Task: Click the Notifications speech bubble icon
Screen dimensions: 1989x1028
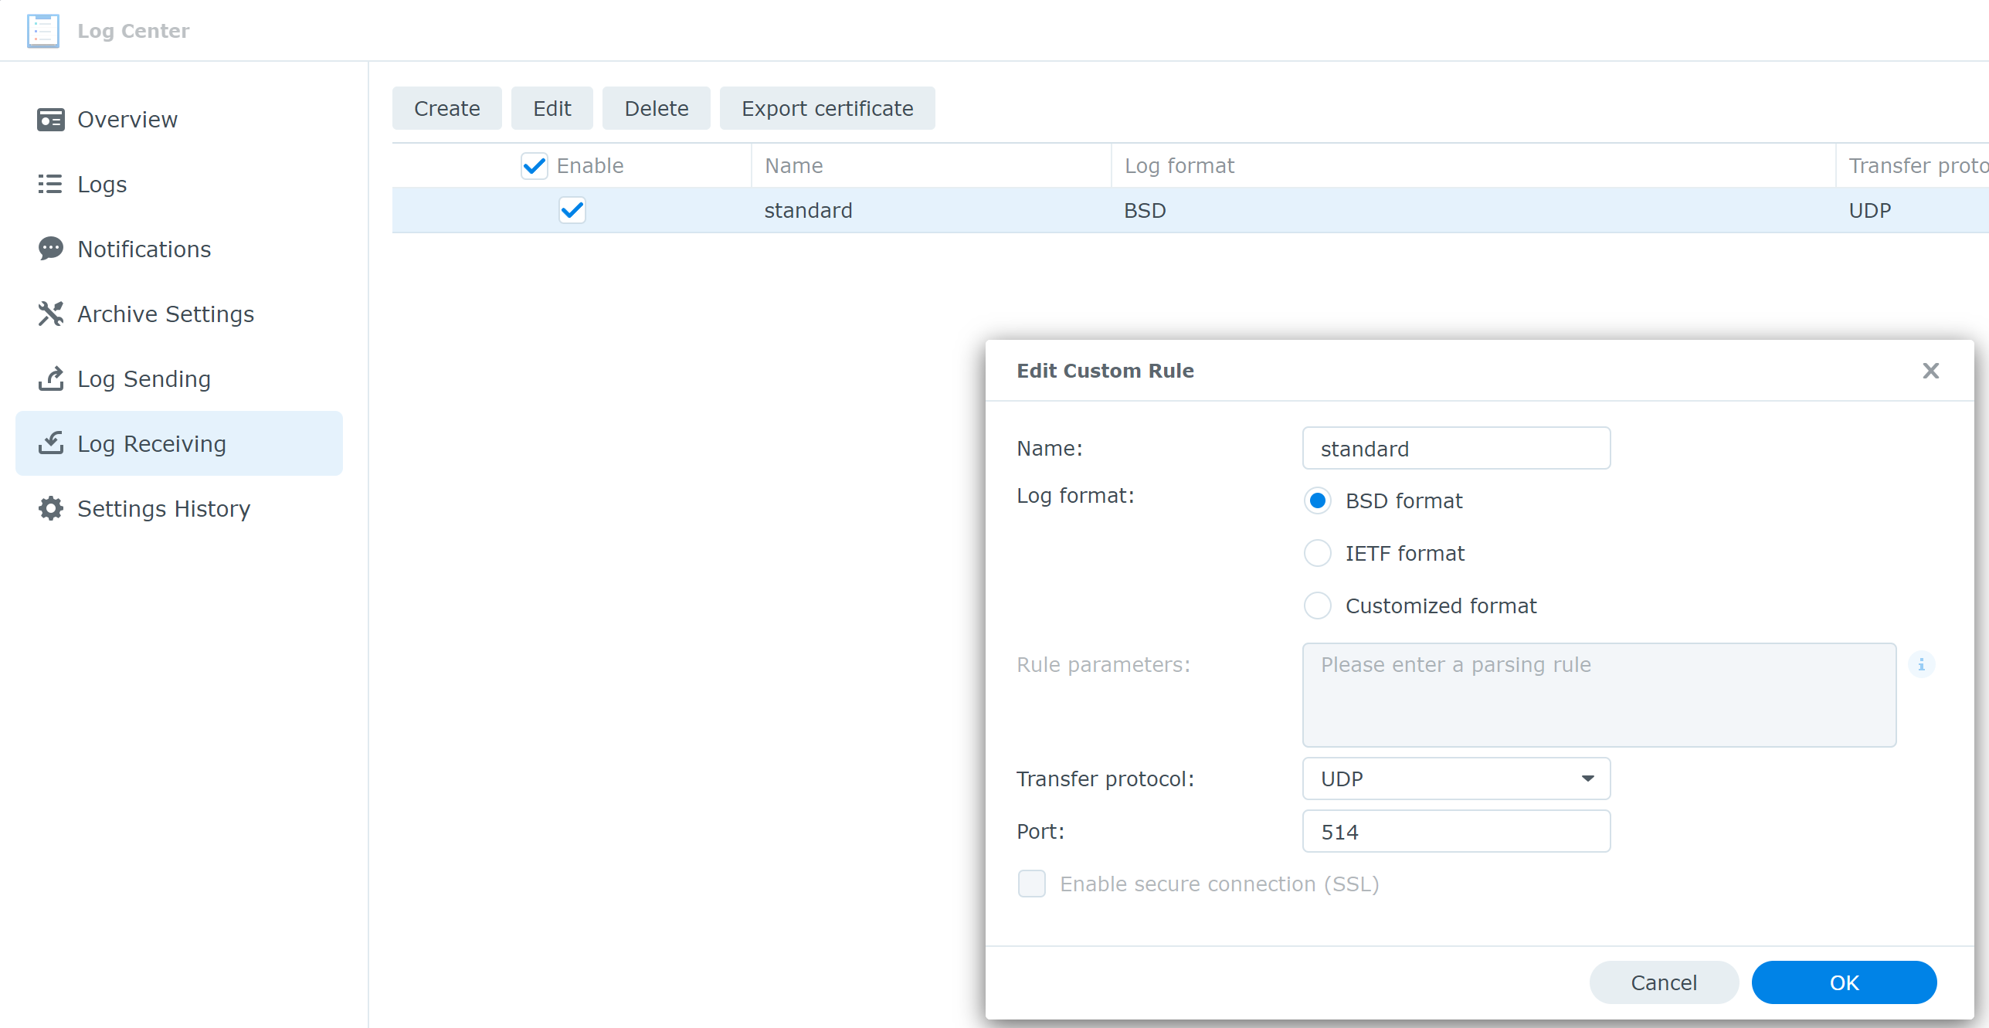Action: point(51,249)
